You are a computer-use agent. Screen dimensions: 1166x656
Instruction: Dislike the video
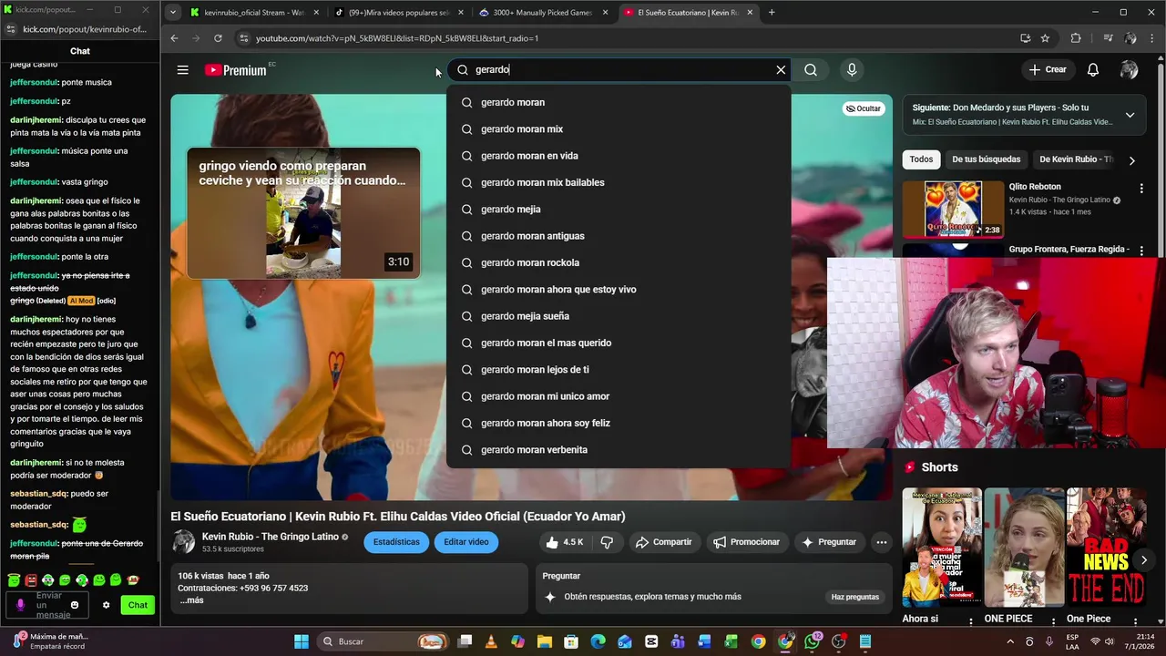(x=607, y=542)
